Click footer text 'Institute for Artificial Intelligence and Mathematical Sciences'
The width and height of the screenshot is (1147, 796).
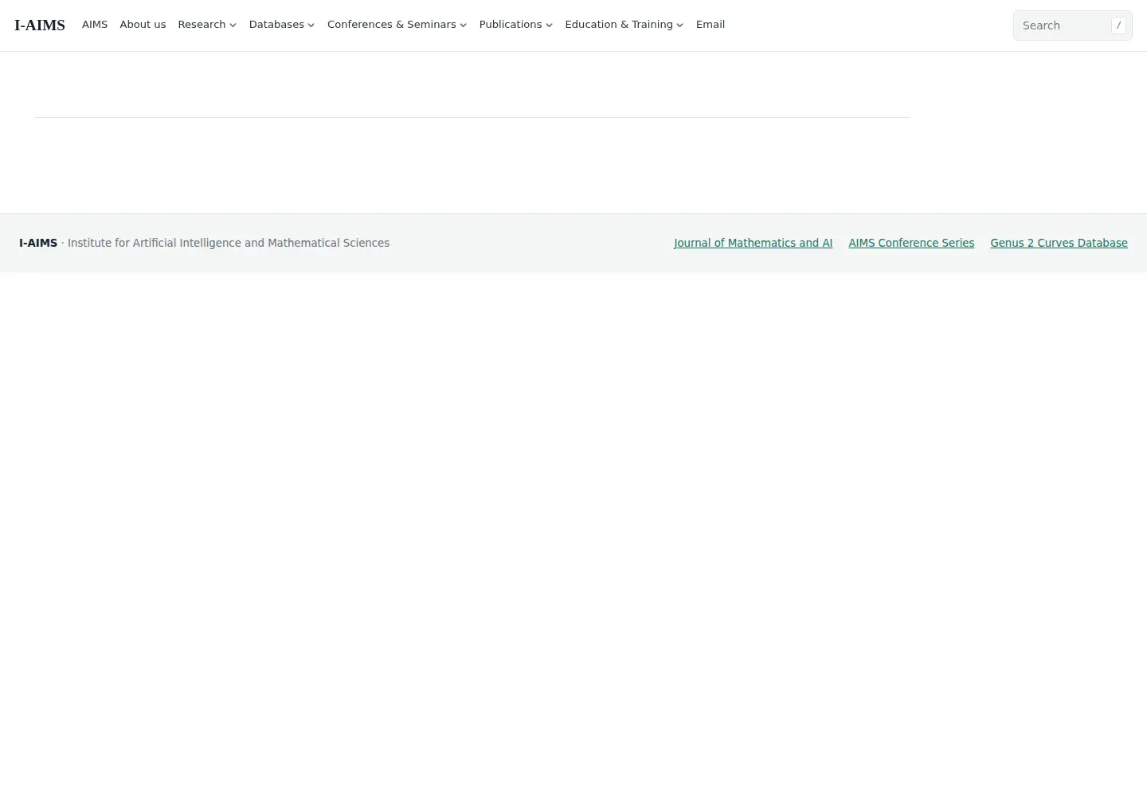tap(229, 243)
